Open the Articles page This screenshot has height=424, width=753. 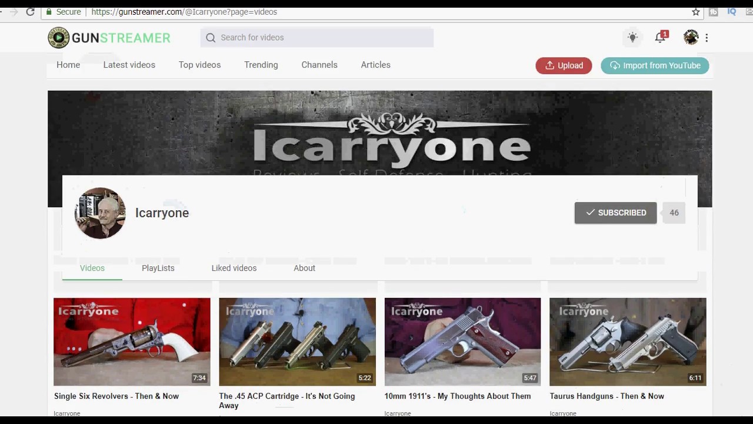pos(376,65)
